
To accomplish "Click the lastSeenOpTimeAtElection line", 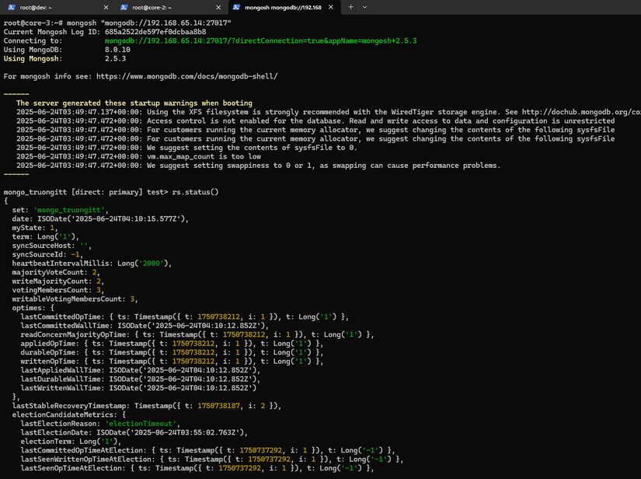I will [x=197, y=468].
